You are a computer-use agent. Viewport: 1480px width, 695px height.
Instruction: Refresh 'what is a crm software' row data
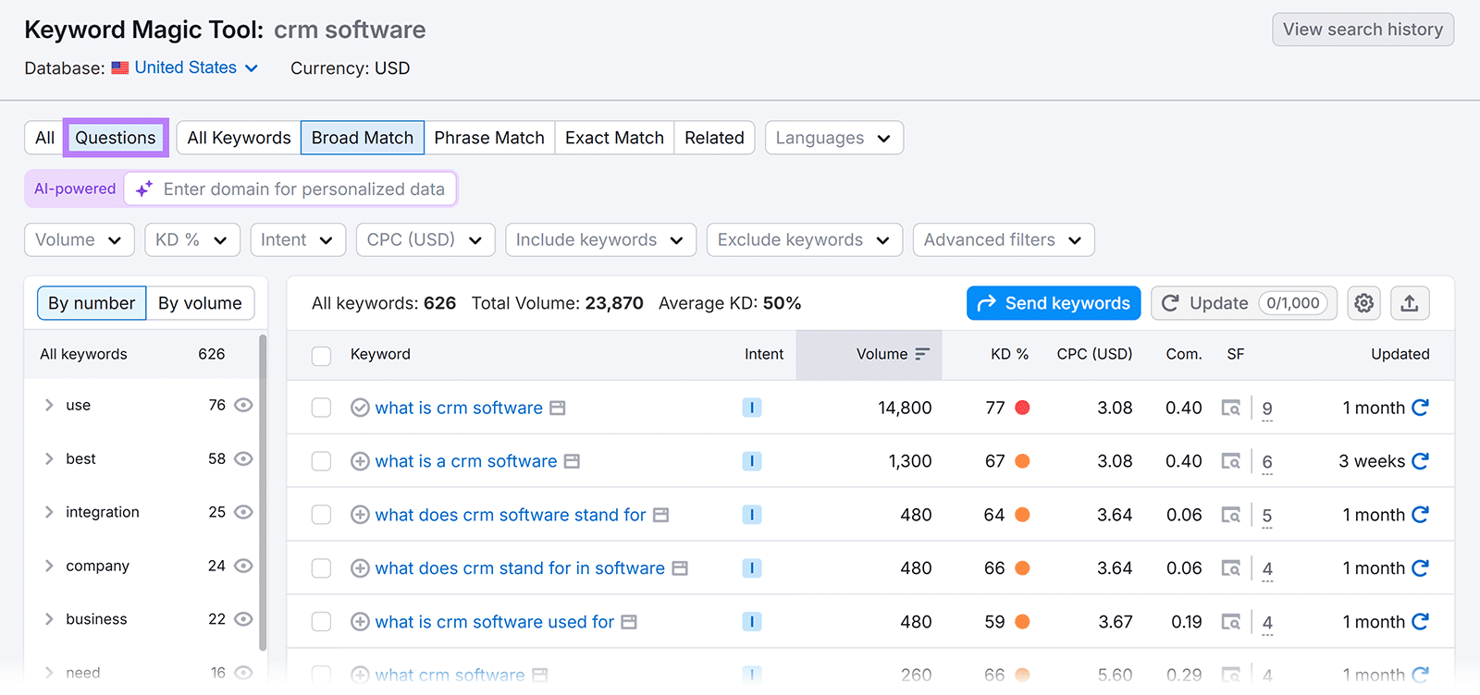coord(1421,461)
